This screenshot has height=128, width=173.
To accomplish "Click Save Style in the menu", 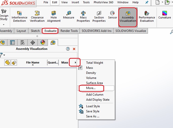I will tap(92, 111).
